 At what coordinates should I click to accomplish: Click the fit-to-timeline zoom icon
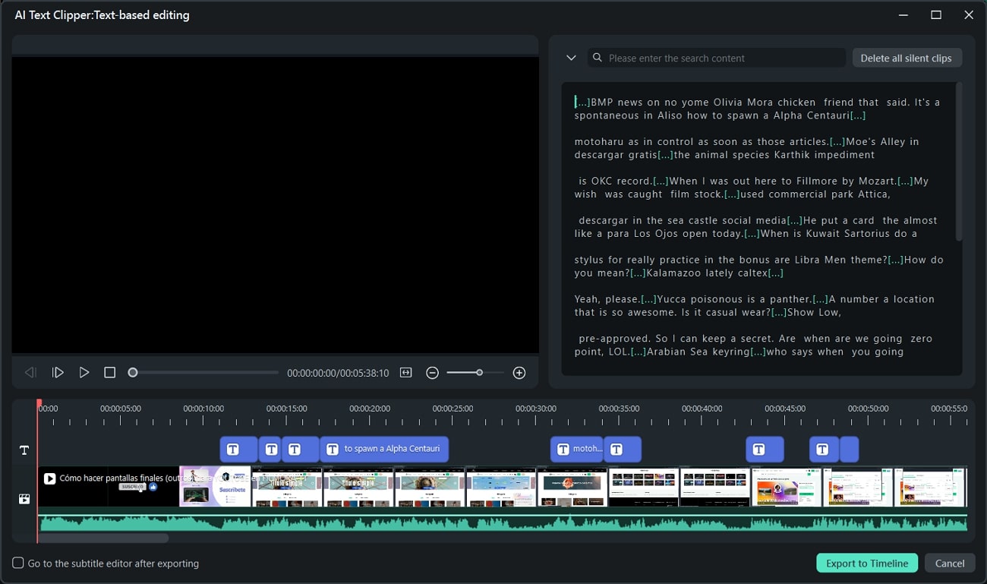coord(406,373)
